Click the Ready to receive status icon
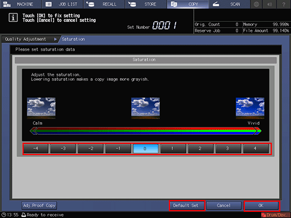Image resolution: width=291 pixels, height=218 pixels. coord(24,215)
